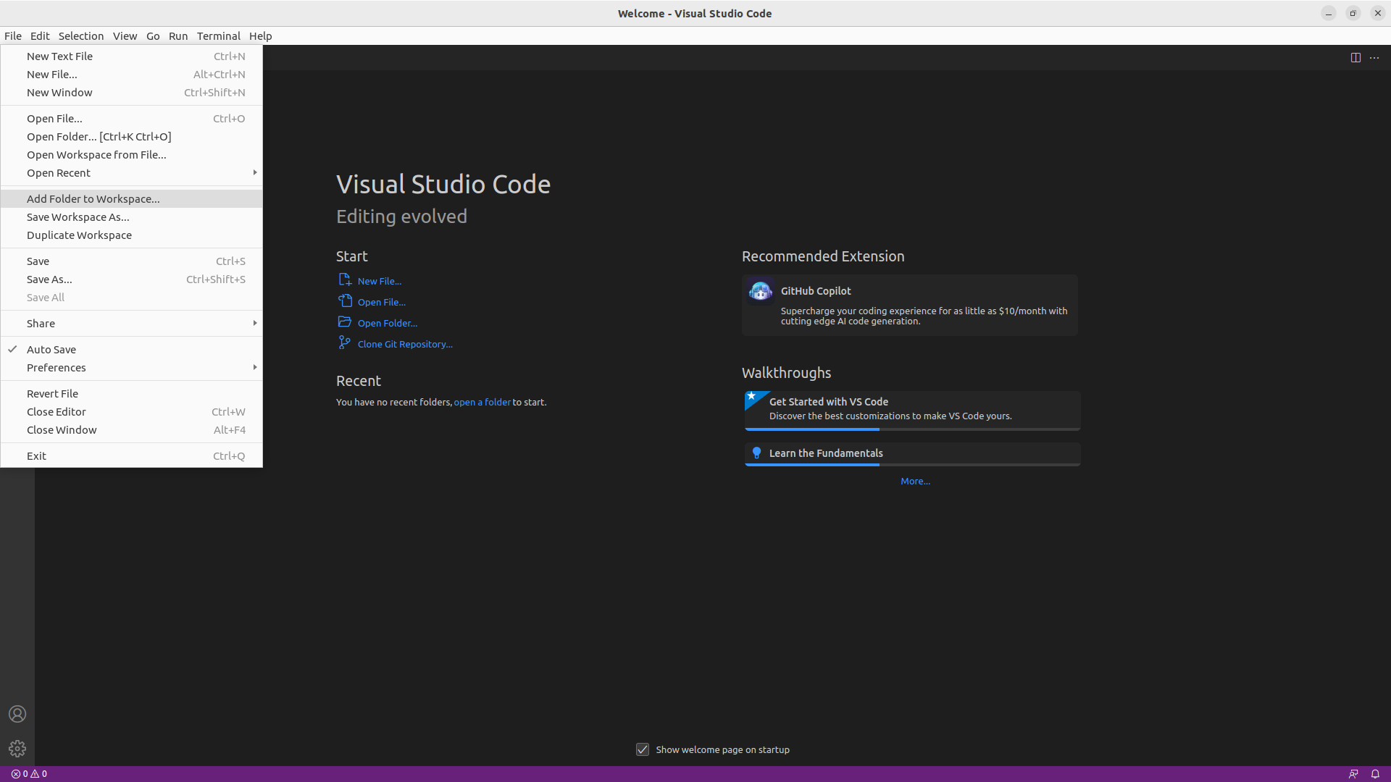Toggle Show welcome page on startup checkbox
Viewport: 1391px width, 782px height.
click(643, 749)
